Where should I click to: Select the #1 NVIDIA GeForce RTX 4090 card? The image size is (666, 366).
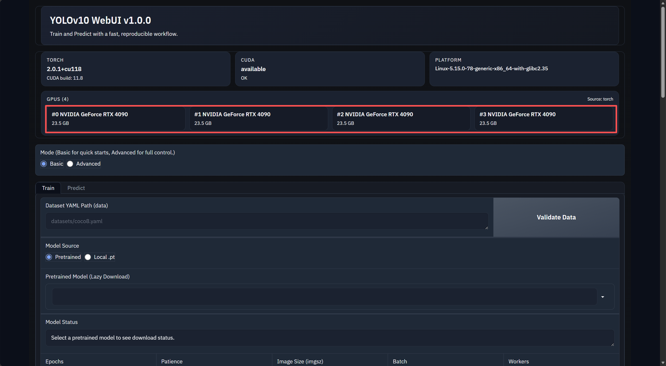[259, 119]
